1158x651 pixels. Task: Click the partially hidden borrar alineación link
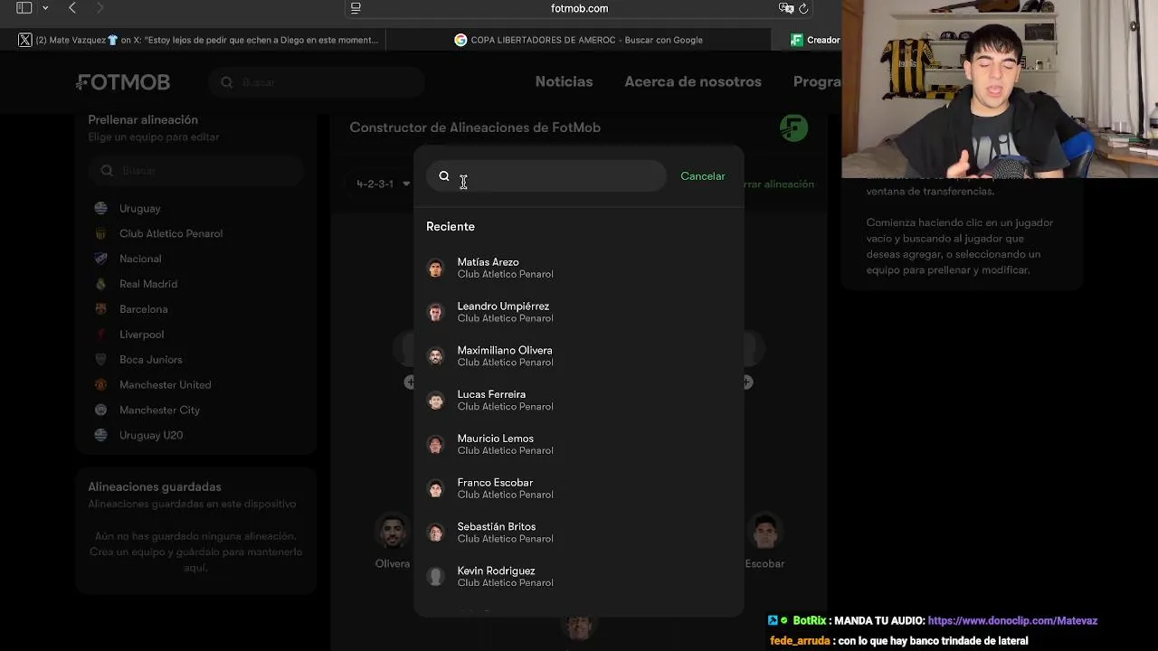pos(779,184)
